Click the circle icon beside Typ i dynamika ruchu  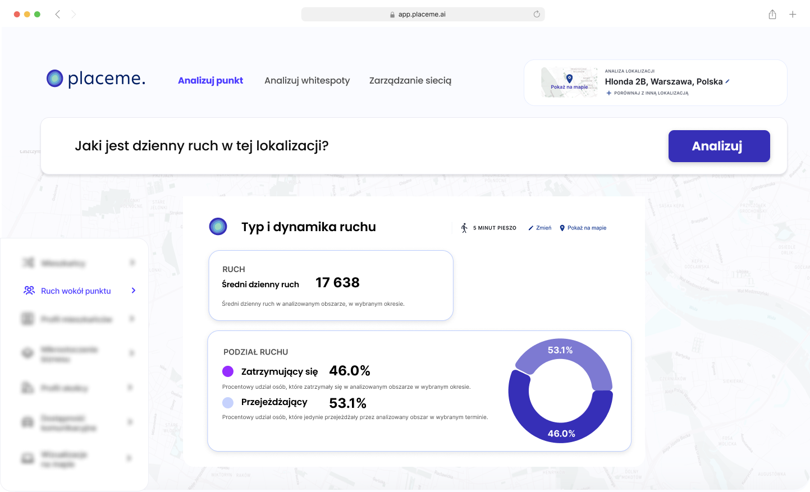[x=218, y=227]
